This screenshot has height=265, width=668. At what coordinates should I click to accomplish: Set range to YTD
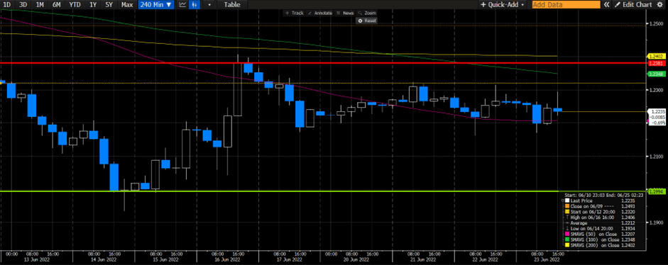(75, 5)
